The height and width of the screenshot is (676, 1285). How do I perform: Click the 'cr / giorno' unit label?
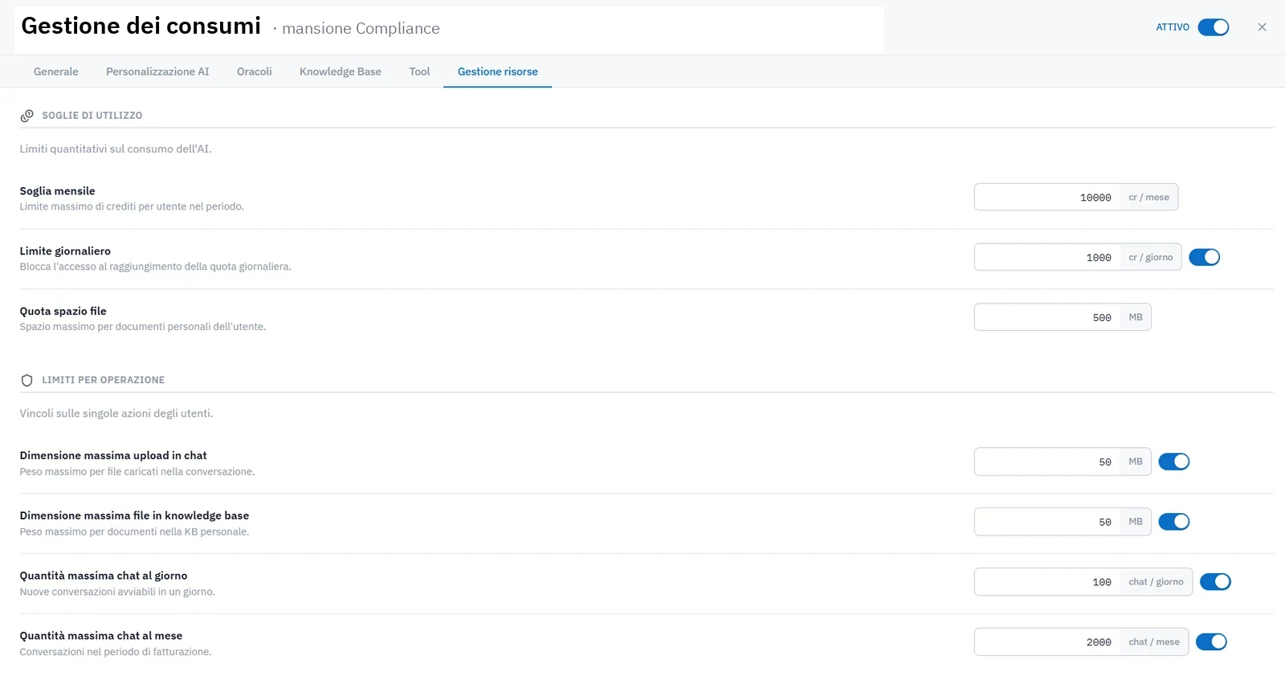pos(1151,258)
